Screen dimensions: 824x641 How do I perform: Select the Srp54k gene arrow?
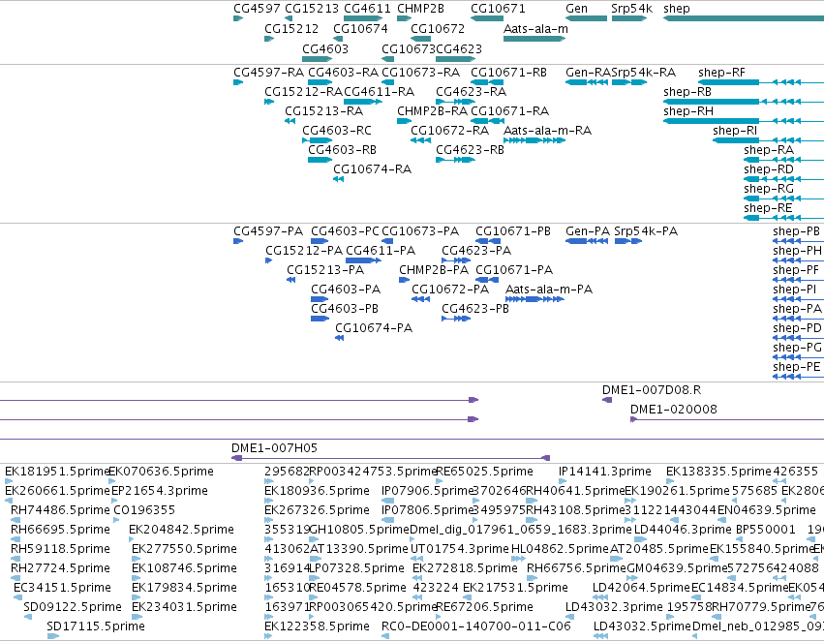[629, 18]
